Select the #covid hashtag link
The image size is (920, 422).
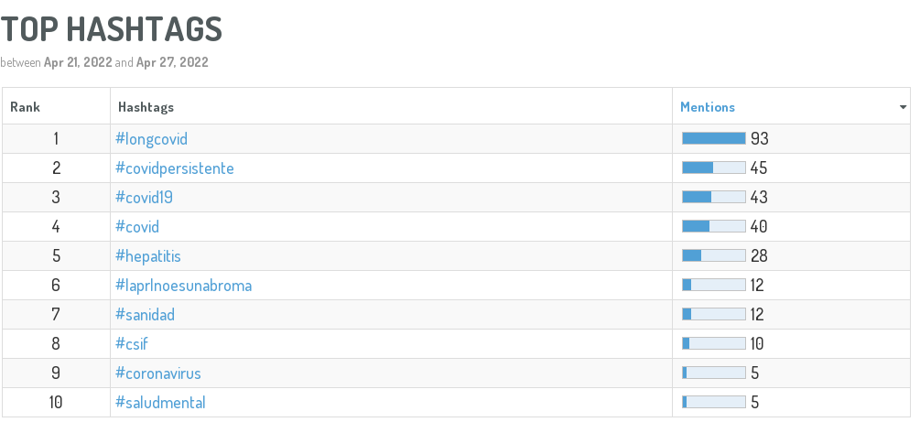137,227
